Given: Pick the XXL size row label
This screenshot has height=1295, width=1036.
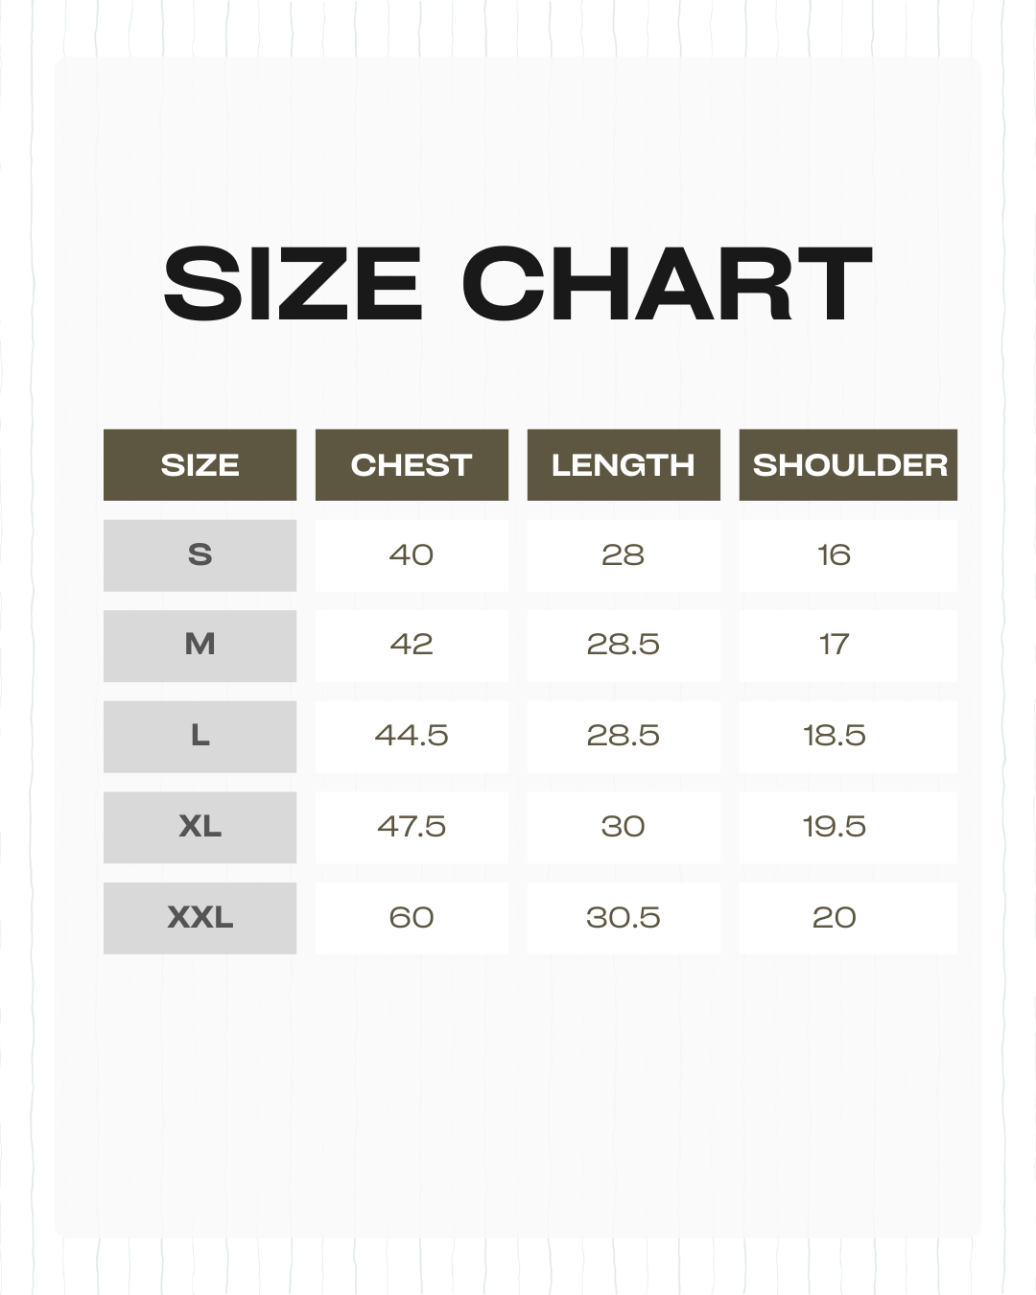Looking at the screenshot, I should pyautogui.click(x=200, y=918).
